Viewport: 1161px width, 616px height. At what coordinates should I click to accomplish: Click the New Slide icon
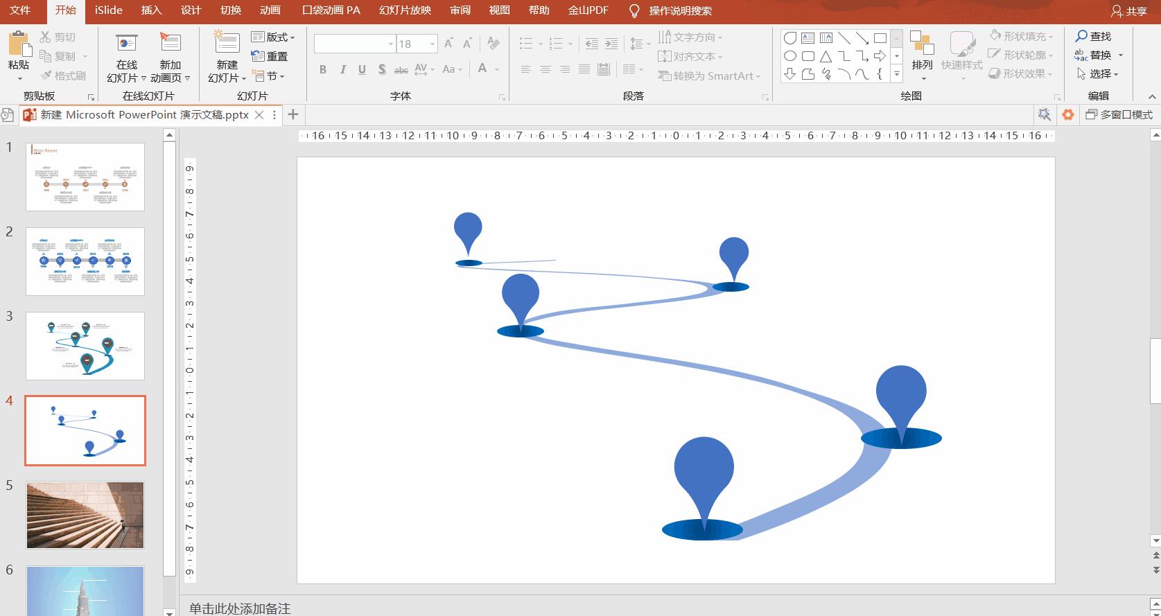227,43
